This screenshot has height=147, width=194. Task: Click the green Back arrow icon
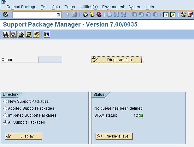coord(85,15)
